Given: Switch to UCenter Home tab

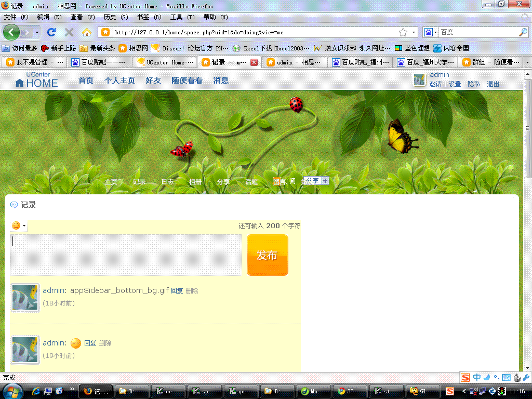Looking at the screenshot, I should [x=165, y=62].
